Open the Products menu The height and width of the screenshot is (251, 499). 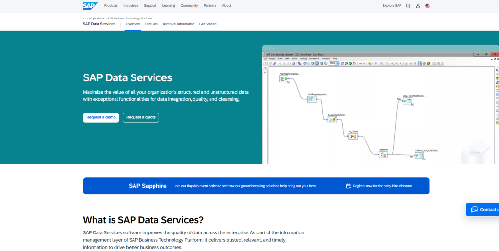111,6
